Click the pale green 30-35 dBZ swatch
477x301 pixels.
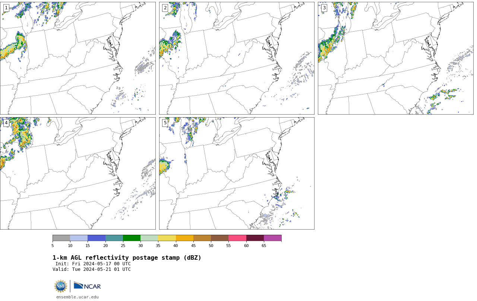tap(149, 238)
